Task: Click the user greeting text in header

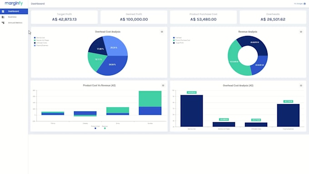Action: point(299,4)
